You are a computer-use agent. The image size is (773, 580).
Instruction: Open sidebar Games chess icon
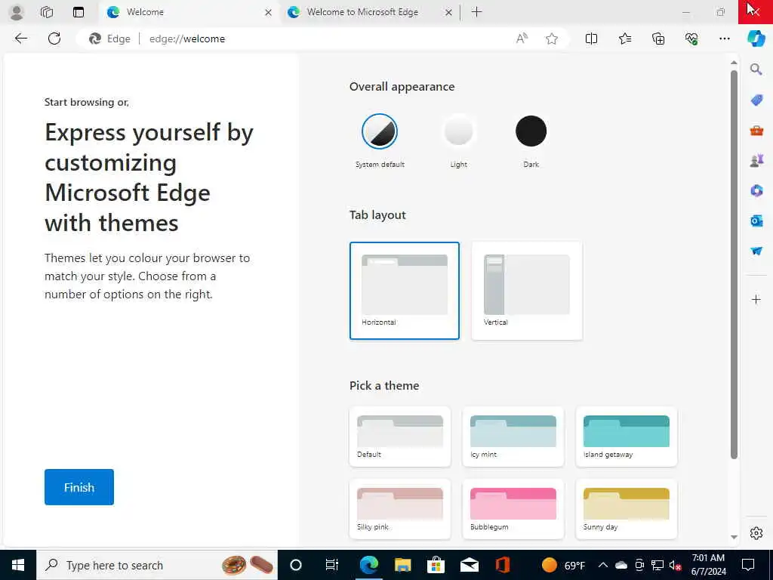pyautogui.click(x=756, y=161)
